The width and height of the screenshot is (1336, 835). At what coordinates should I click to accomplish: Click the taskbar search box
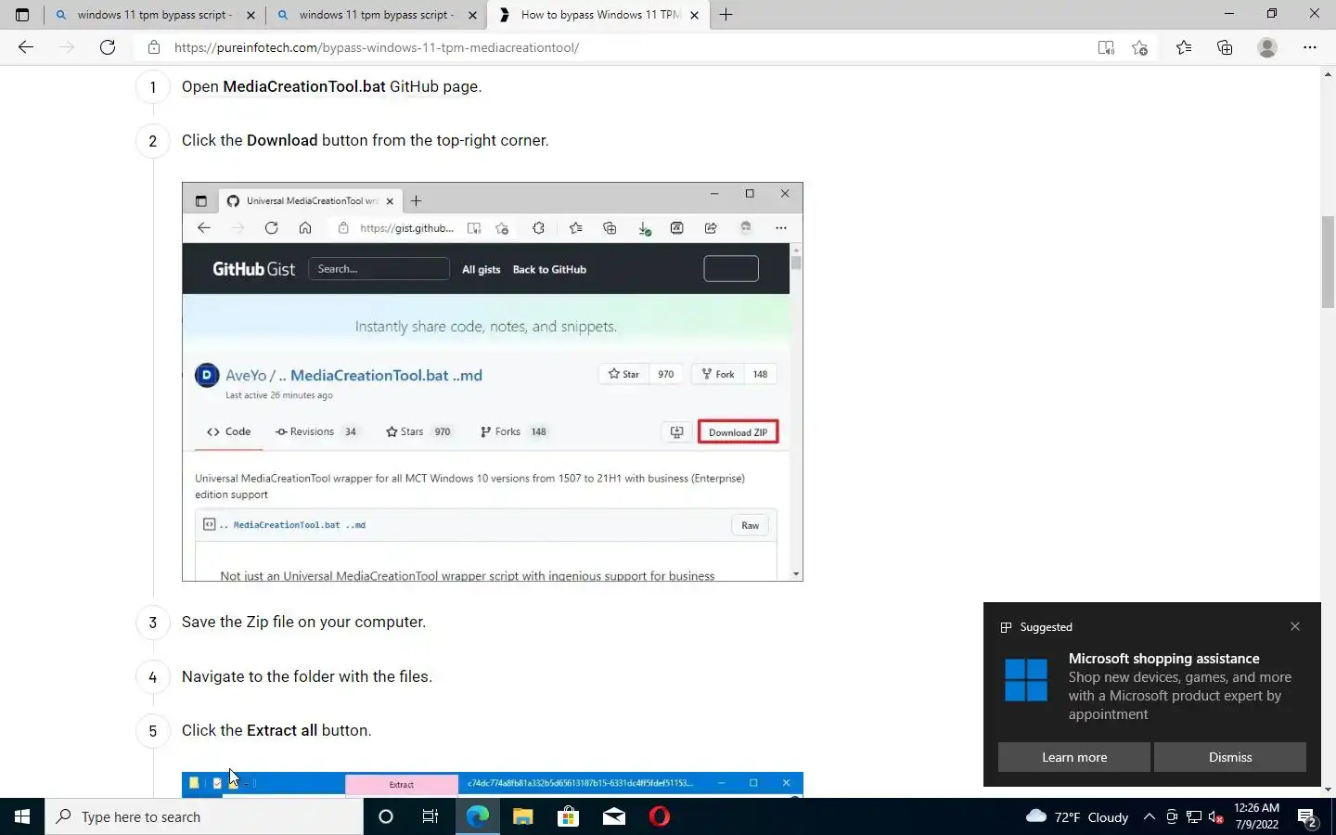click(204, 816)
